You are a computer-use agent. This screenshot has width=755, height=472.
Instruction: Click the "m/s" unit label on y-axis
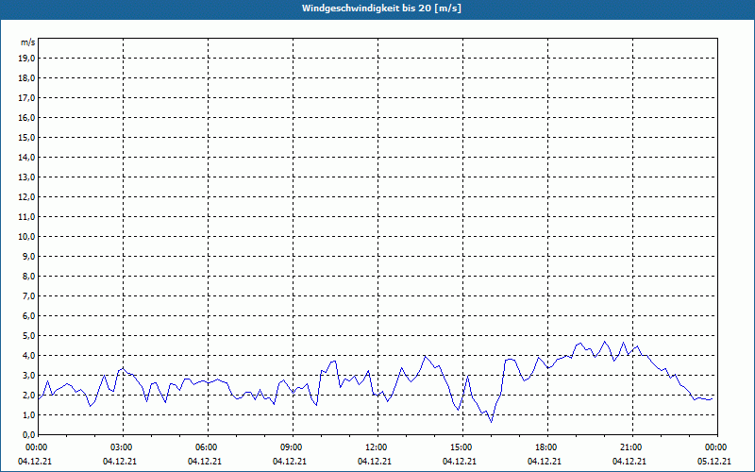coord(27,42)
